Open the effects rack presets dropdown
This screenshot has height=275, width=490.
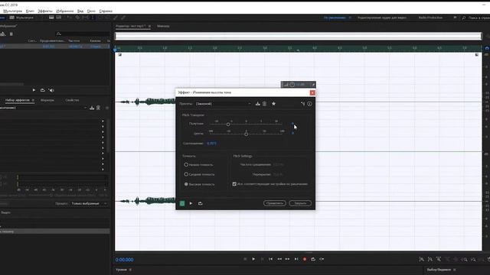[x=85, y=108]
